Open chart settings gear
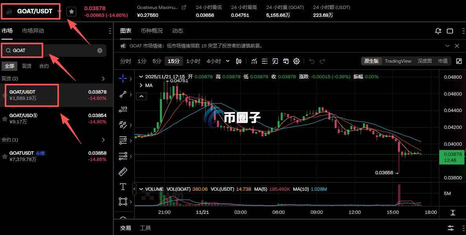Screen dimensions: 466x235 point(296,61)
